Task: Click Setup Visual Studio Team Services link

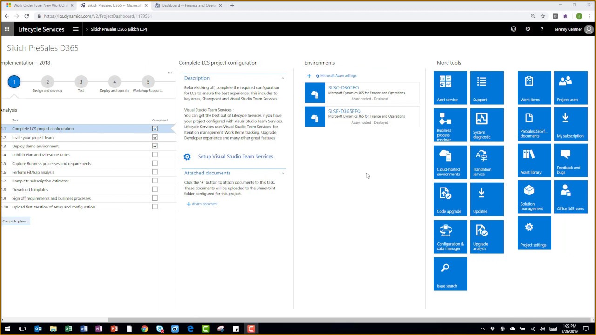Action: (236, 157)
